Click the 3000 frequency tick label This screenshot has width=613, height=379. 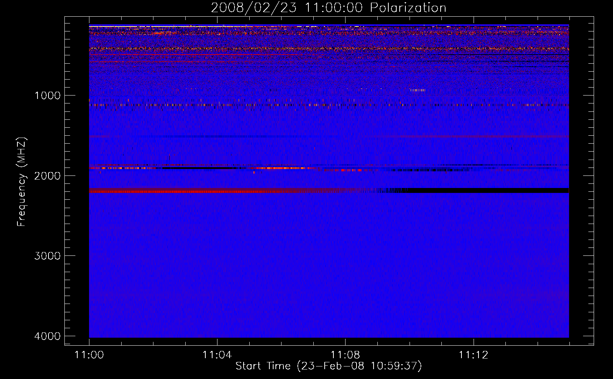[x=47, y=256]
